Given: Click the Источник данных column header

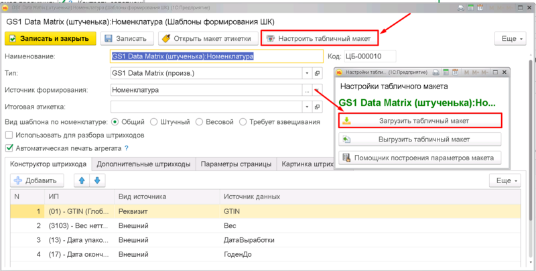Looking at the screenshot, I should pyautogui.click(x=370, y=197).
